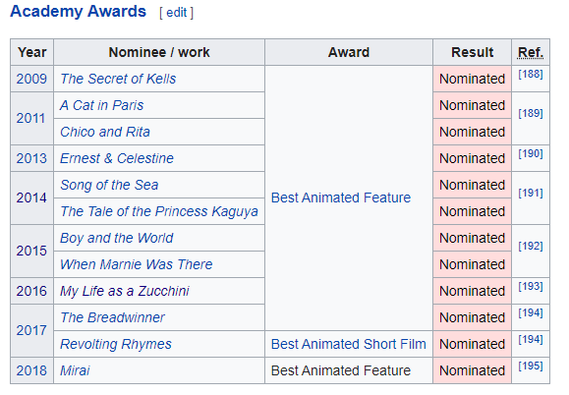The image size is (569, 395).
Task: Open The Tale of the Princess Kaguya
Action: (159, 211)
